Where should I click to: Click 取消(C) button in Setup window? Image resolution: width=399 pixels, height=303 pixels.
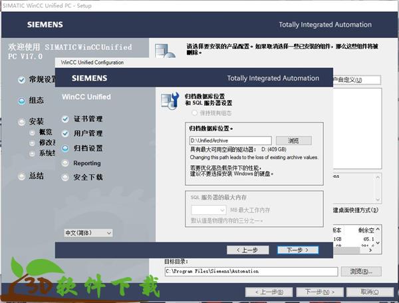(x=370, y=292)
